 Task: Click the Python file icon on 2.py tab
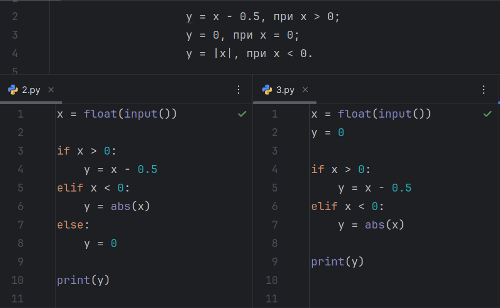tap(13, 90)
